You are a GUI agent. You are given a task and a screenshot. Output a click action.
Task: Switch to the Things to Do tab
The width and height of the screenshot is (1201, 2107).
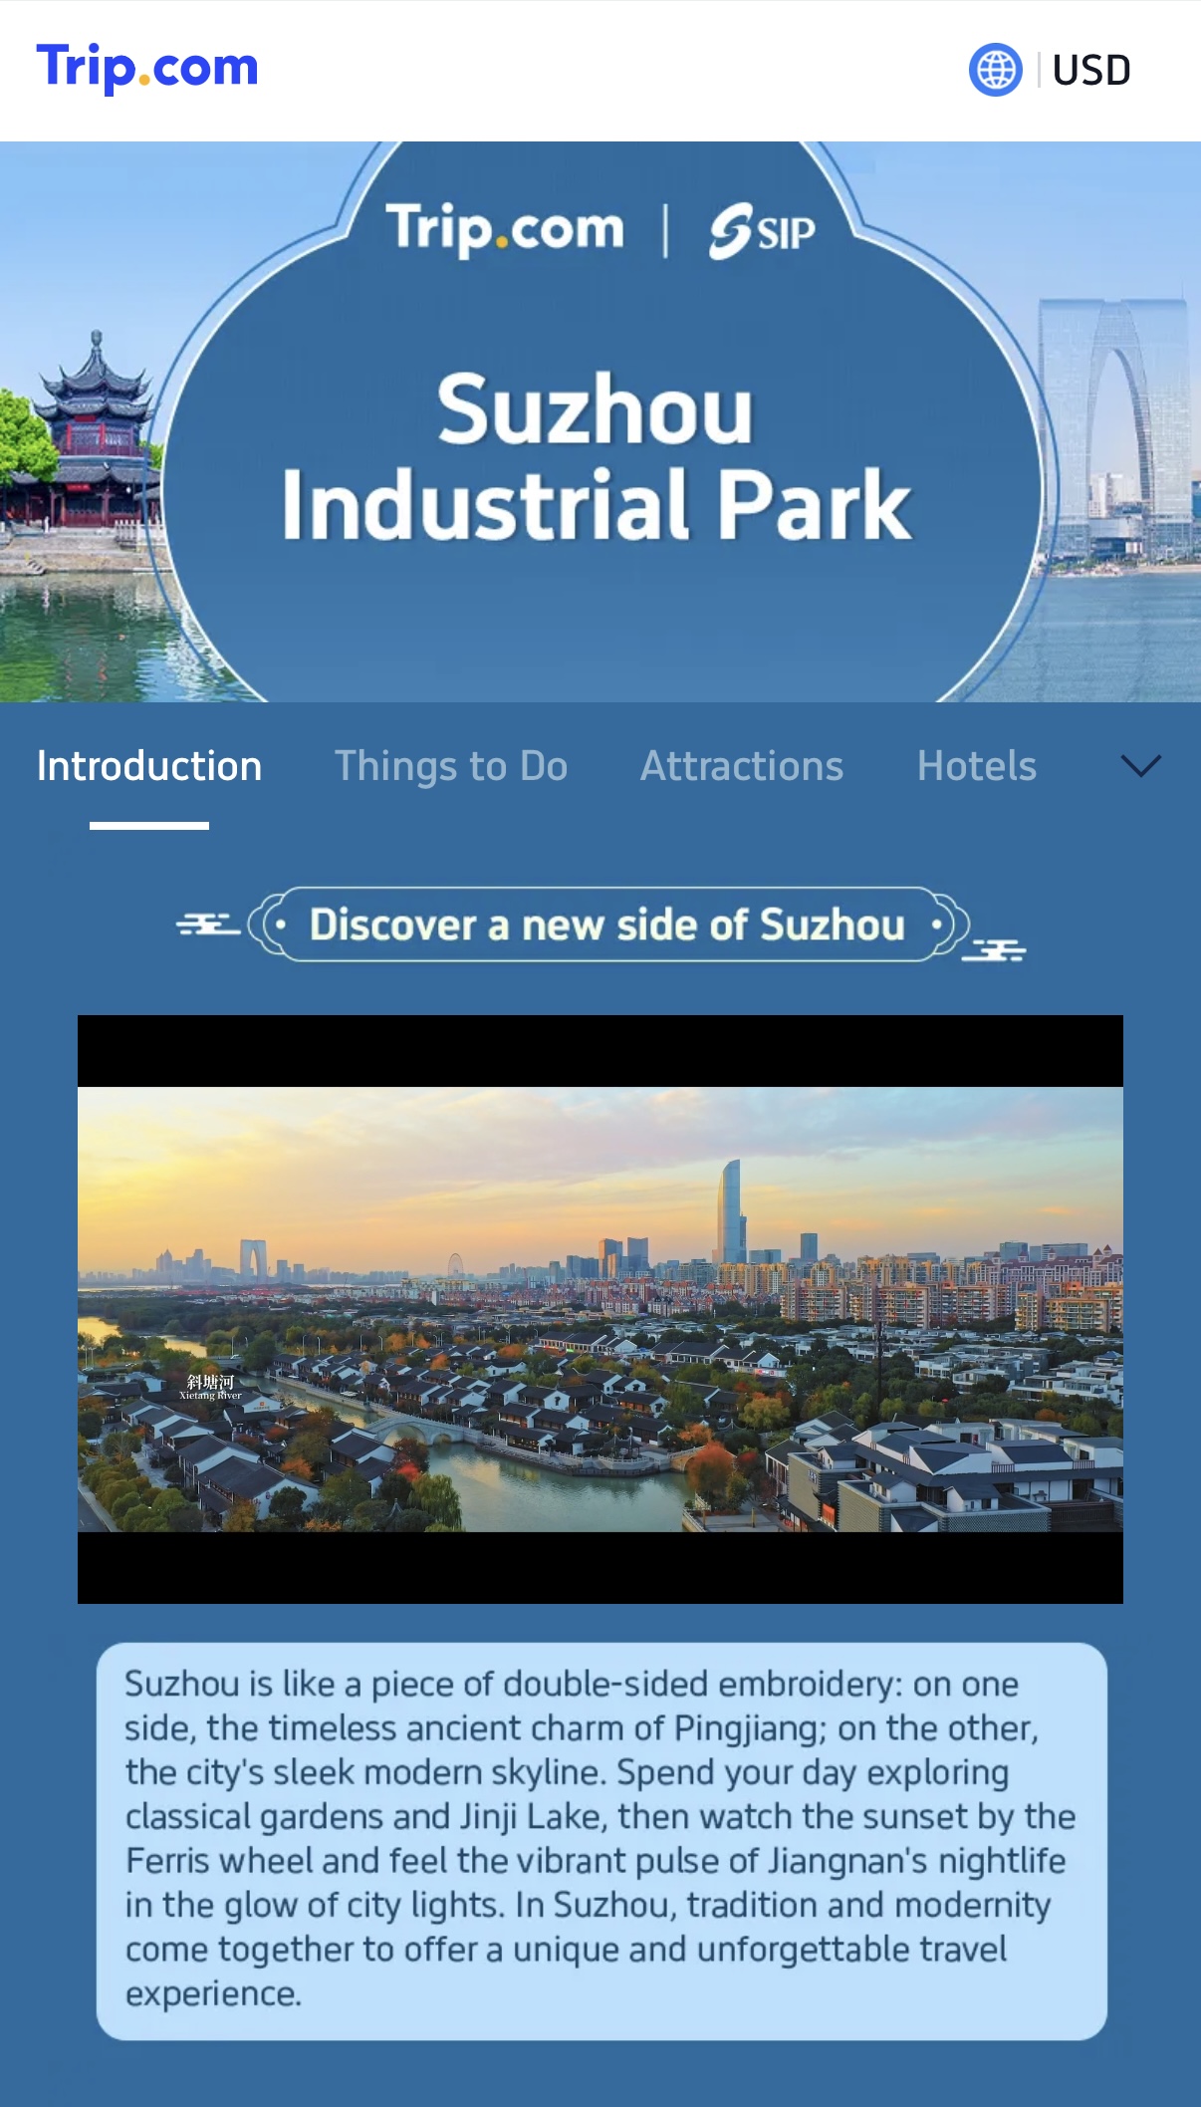coord(450,766)
